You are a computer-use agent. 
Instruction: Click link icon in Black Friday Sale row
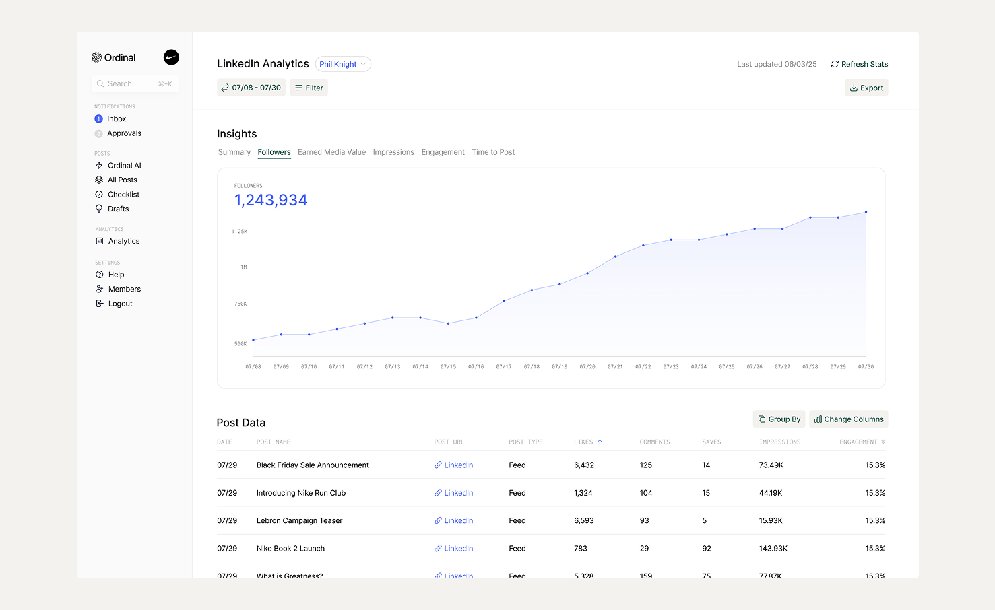[438, 465]
